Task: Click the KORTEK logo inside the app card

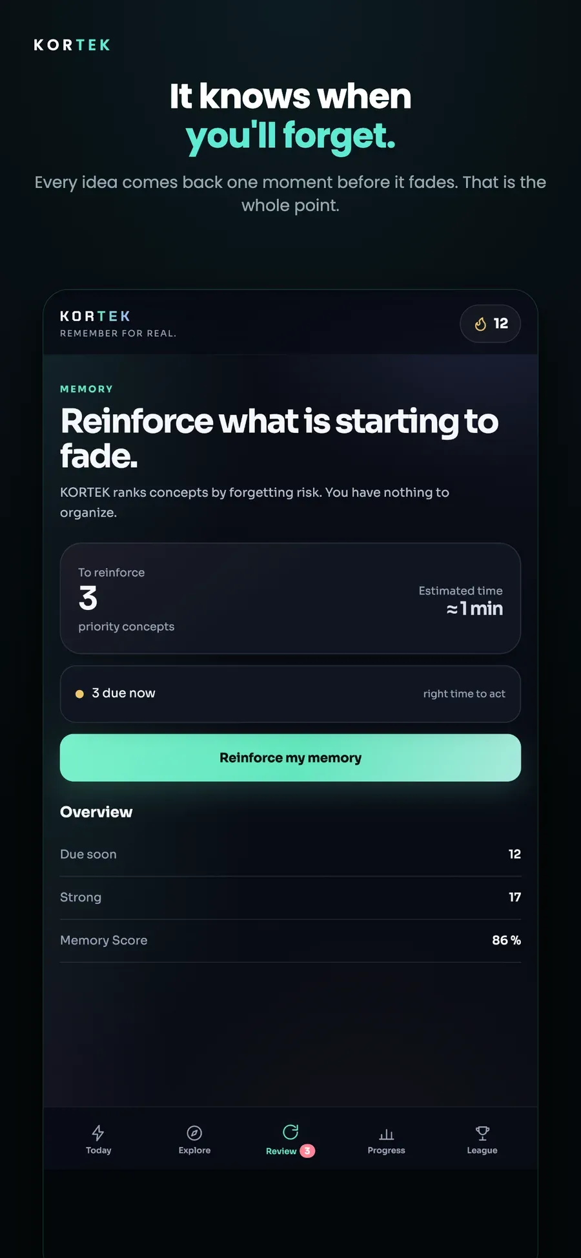Action: tap(95, 316)
